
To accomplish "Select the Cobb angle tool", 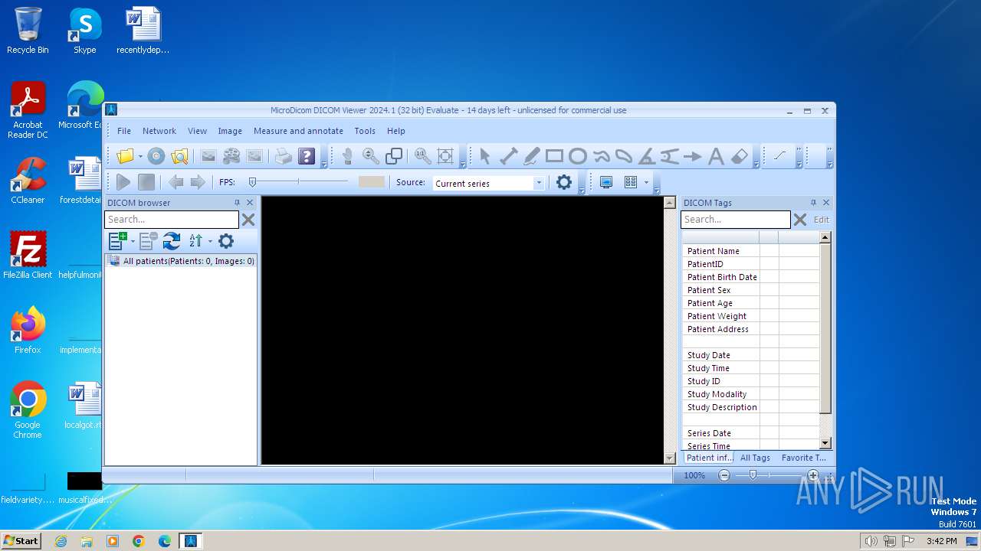I will click(x=670, y=156).
